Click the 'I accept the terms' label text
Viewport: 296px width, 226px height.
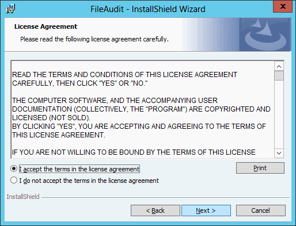click(79, 169)
